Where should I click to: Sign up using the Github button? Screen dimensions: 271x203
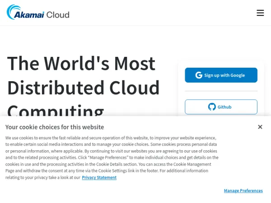coord(221,107)
